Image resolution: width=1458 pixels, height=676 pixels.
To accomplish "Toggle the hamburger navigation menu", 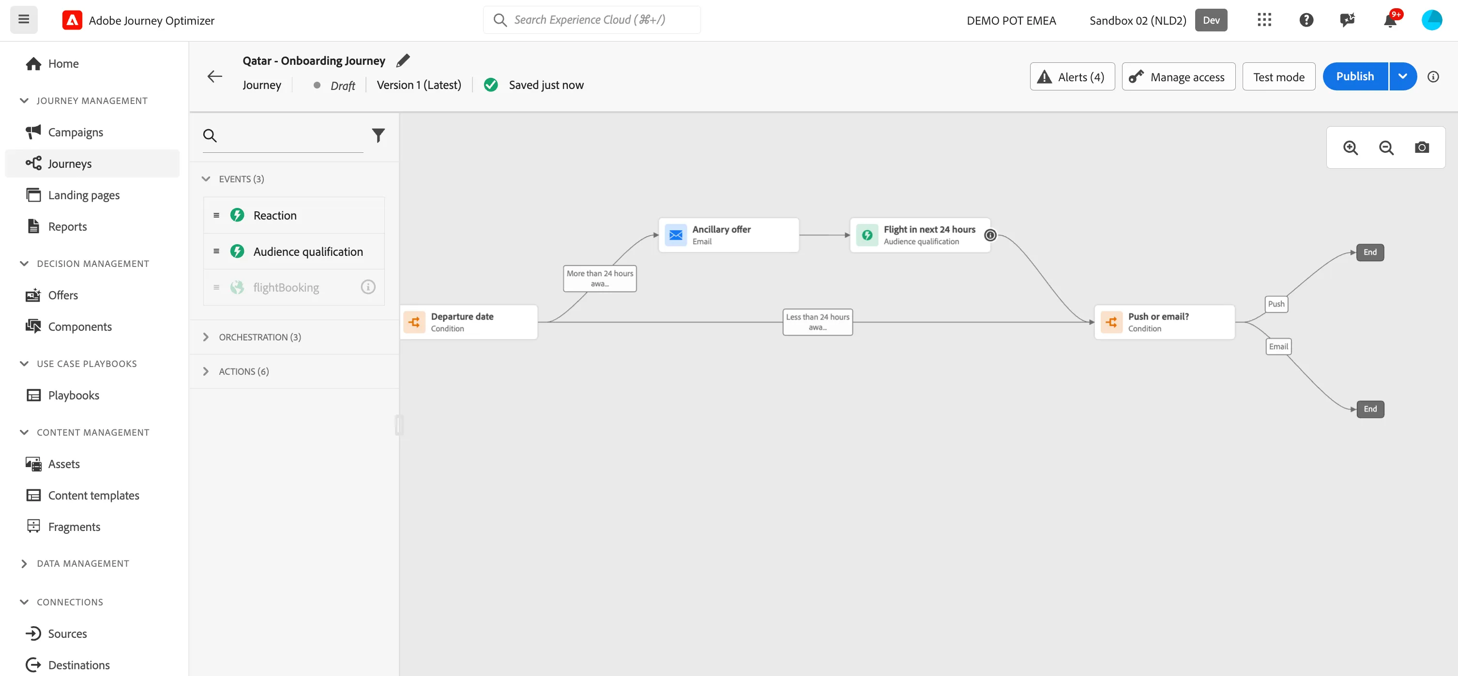I will point(24,20).
